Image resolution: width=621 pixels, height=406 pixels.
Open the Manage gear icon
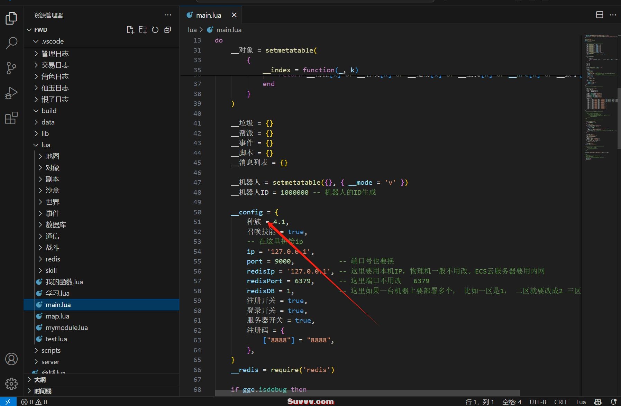pyautogui.click(x=11, y=384)
